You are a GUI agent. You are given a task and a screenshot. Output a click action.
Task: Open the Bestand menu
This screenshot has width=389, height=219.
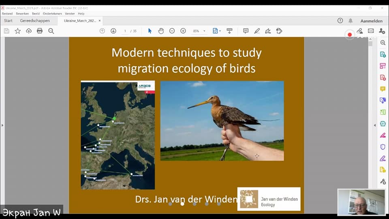(7, 13)
